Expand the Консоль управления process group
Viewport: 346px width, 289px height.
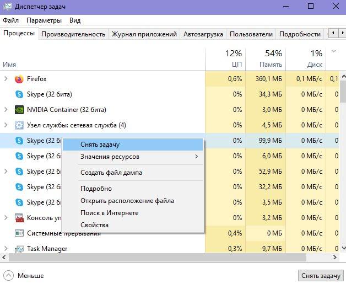pos(6,218)
